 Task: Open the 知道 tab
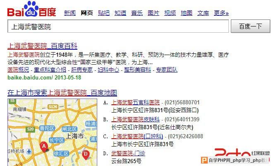coord(120,13)
